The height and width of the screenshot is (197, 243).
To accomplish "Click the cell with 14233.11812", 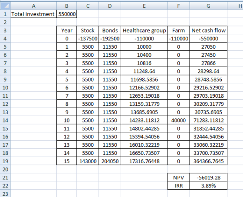I will pos(144,120).
